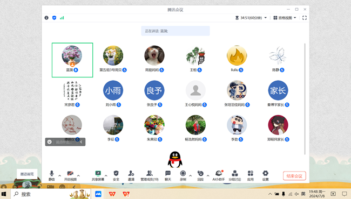Open the security shield menu (安全)
This screenshot has height=199, width=351.
116,175
